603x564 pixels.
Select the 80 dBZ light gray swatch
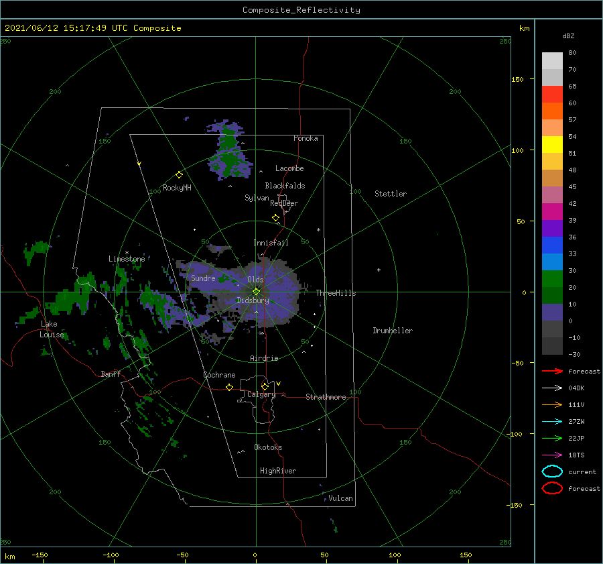pyautogui.click(x=552, y=60)
